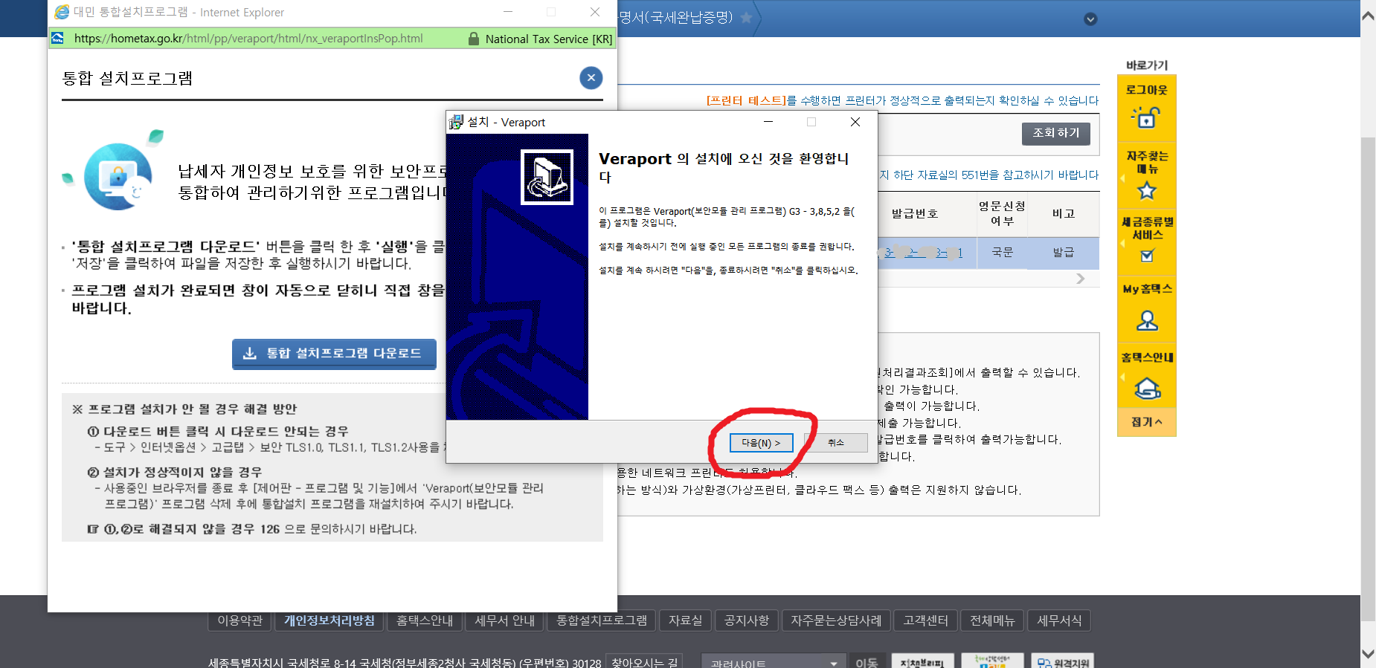Open 자주묻는상담사례 in the footer menu
Viewport: 1376px width, 668px height.
(x=836, y=620)
